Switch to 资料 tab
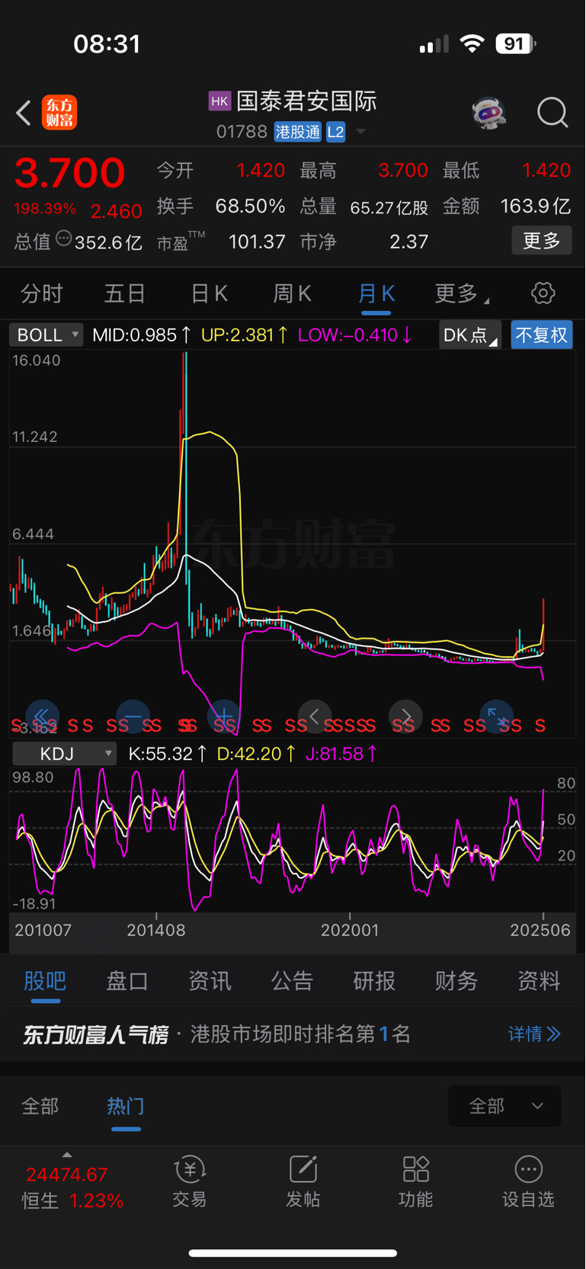Image resolution: width=586 pixels, height=1269 pixels. click(x=539, y=981)
